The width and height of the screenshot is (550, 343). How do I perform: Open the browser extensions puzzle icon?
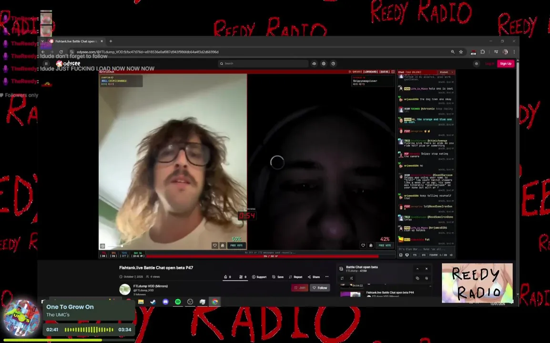click(x=483, y=52)
